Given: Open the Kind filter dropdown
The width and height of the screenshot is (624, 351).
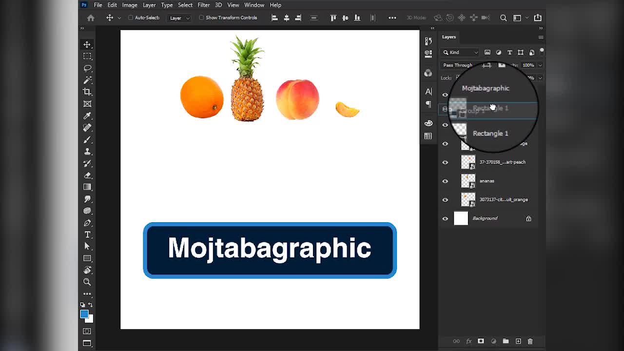Looking at the screenshot, I should pyautogui.click(x=460, y=52).
